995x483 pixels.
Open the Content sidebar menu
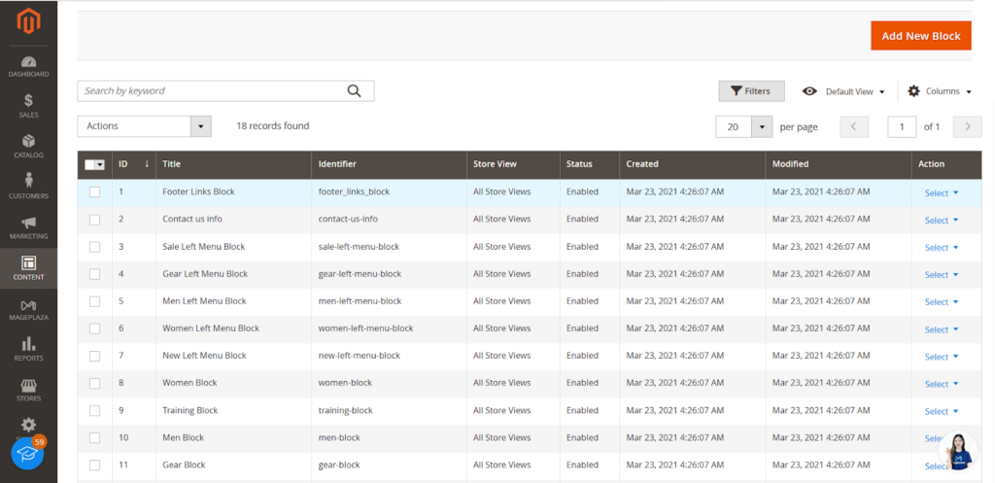[x=28, y=268]
